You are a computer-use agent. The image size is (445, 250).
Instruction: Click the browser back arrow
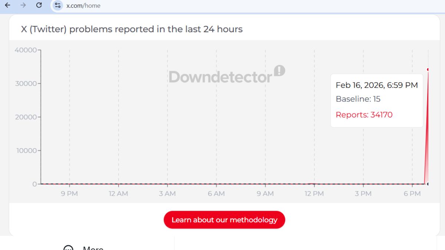[x=7, y=6]
